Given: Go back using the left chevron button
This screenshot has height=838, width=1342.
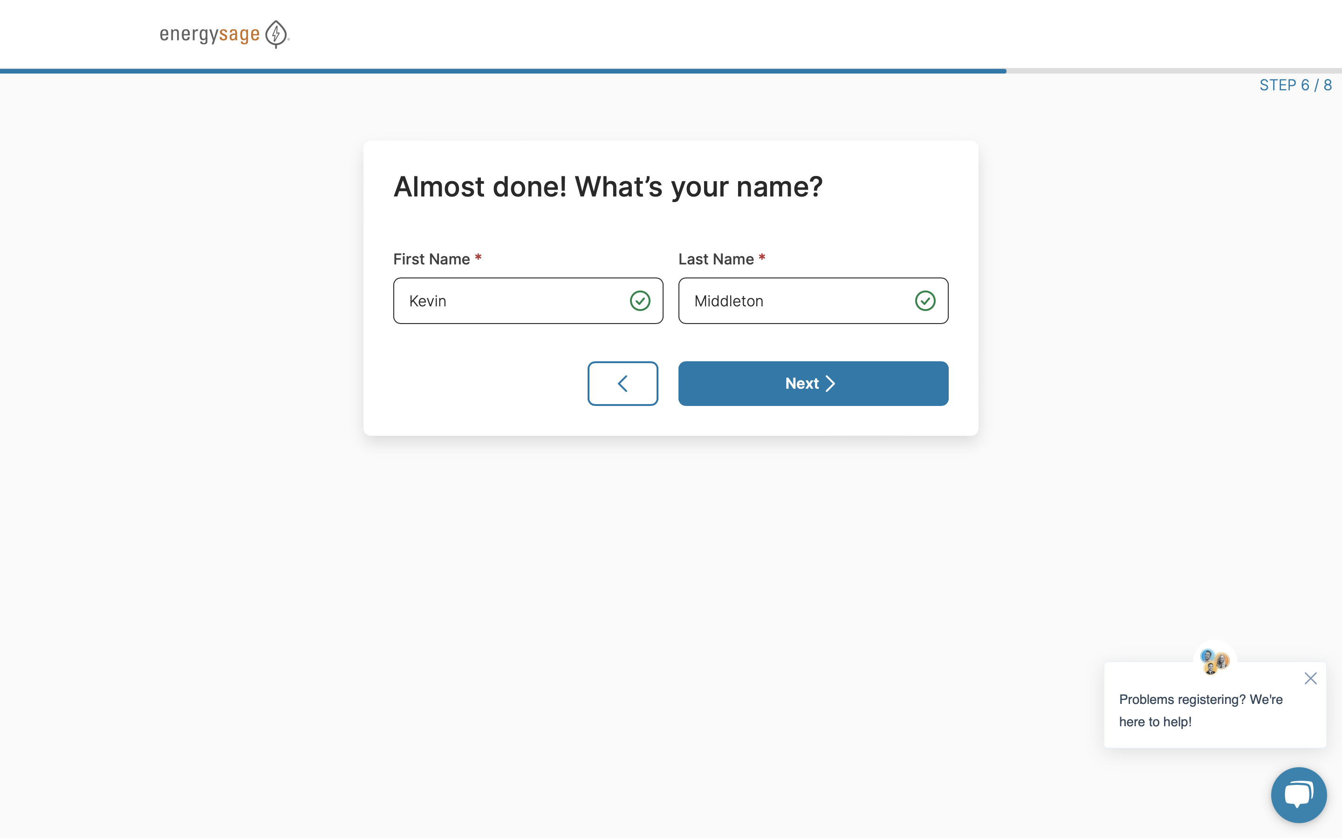Looking at the screenshot, I should tap(623, 384).
